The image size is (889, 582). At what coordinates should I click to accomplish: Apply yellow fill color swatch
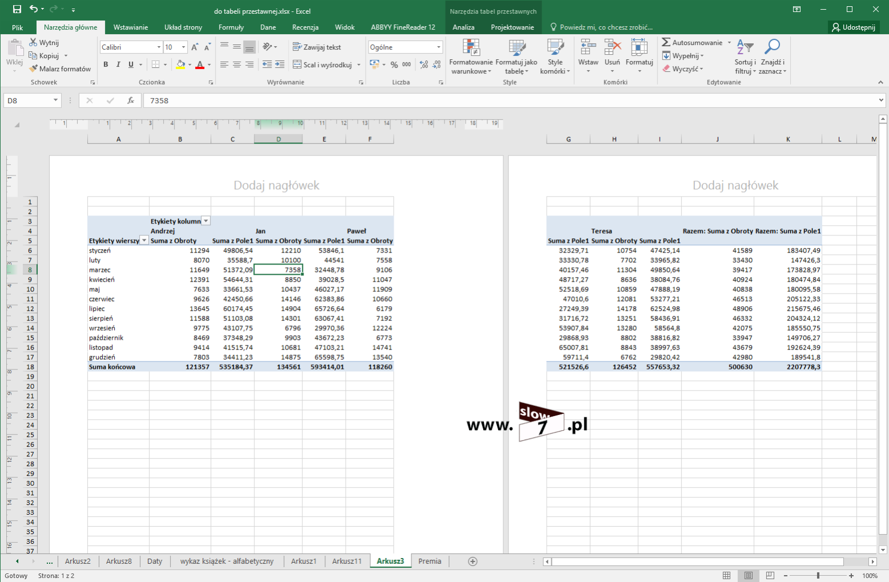(x=180, y=65)
